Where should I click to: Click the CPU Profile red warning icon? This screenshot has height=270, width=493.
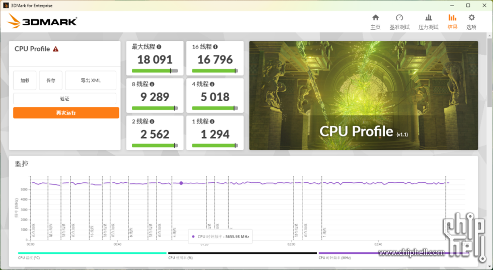point(56,49)
